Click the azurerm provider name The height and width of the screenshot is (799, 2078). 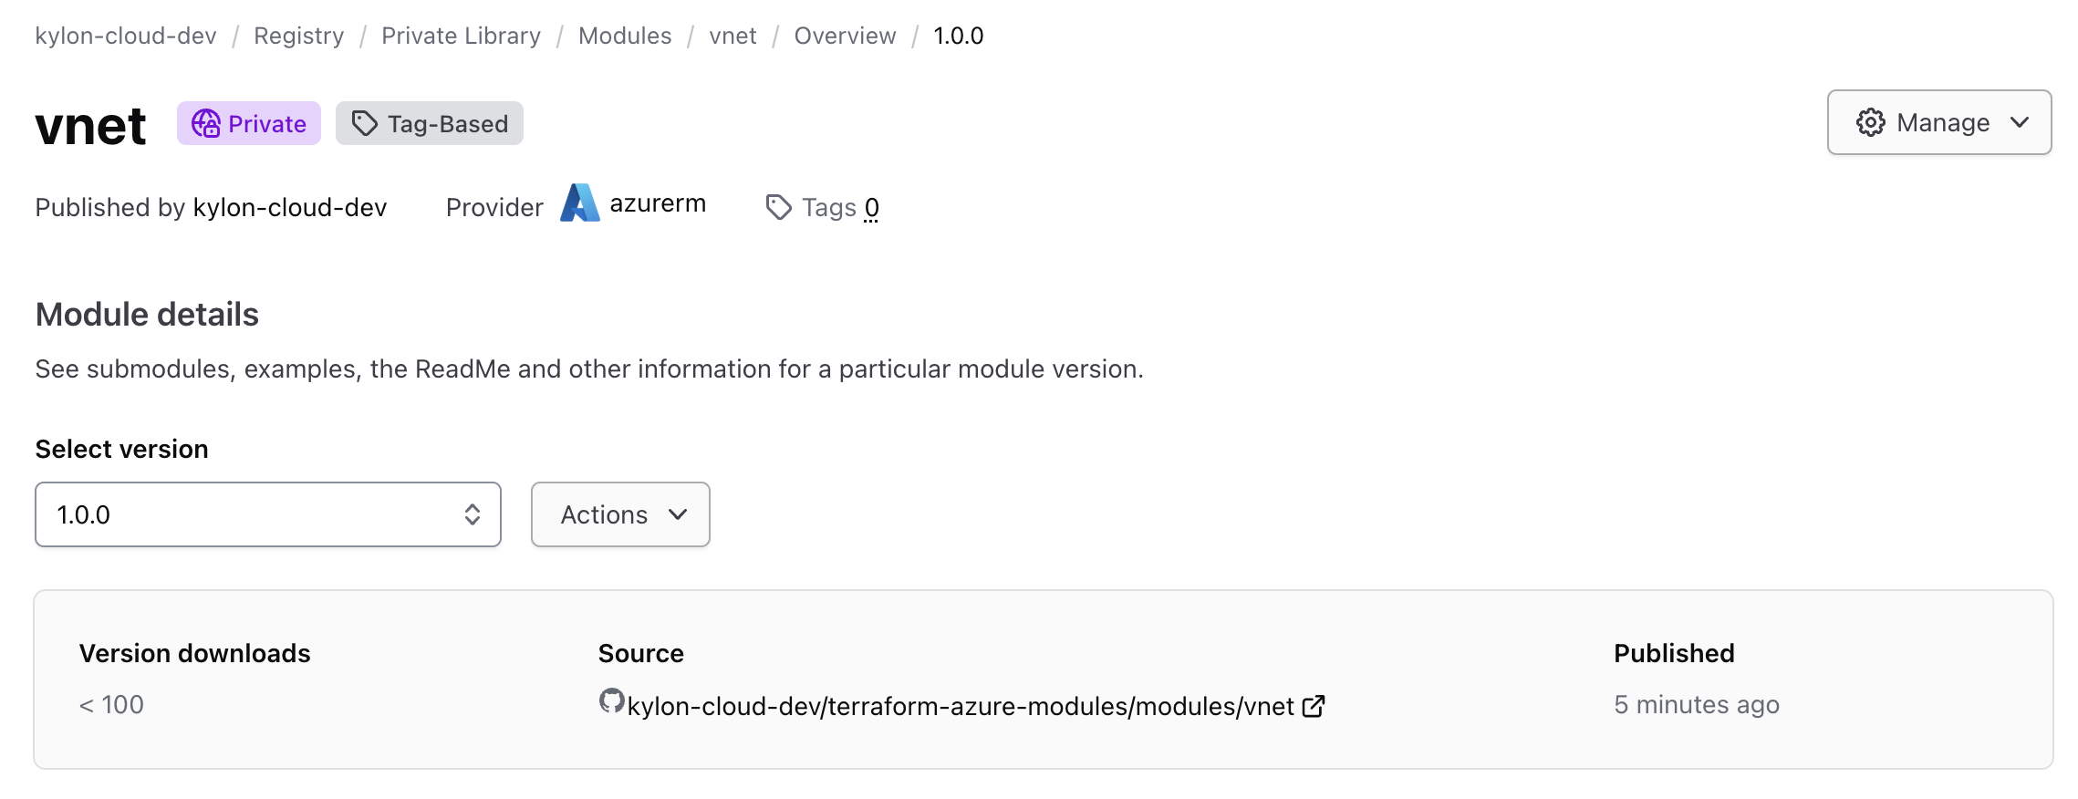(658, 203)
